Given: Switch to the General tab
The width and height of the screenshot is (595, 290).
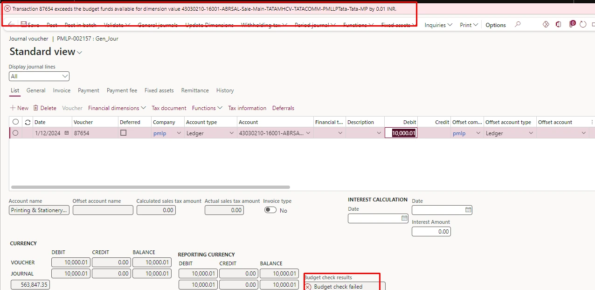Looking at the screenshot, I should tap(36, 90).
